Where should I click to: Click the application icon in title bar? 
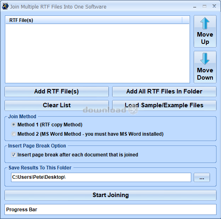(5, 7)
